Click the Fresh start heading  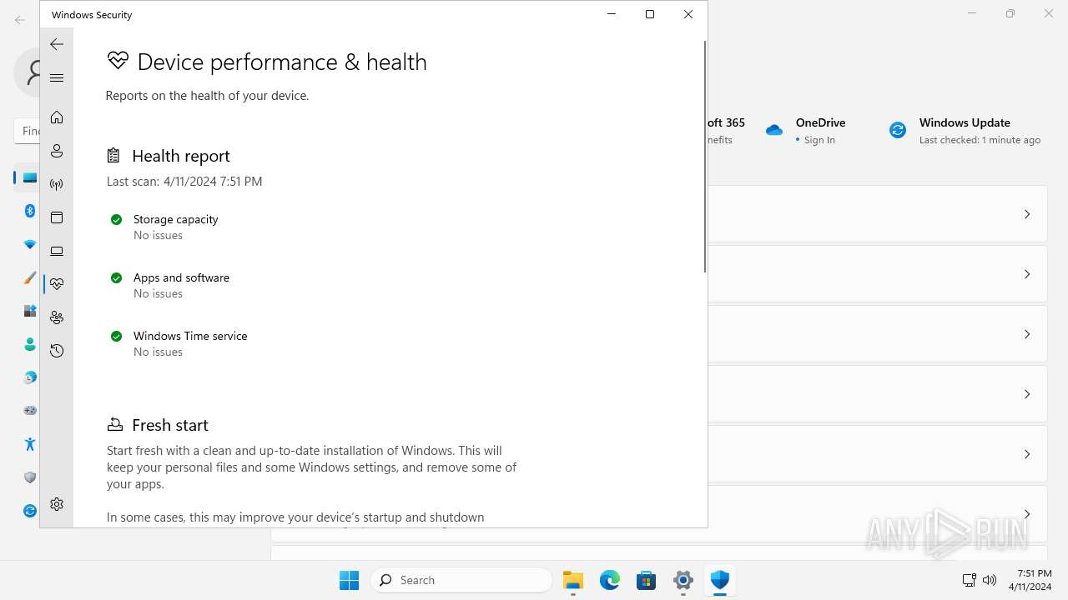(x=170, y=425)
